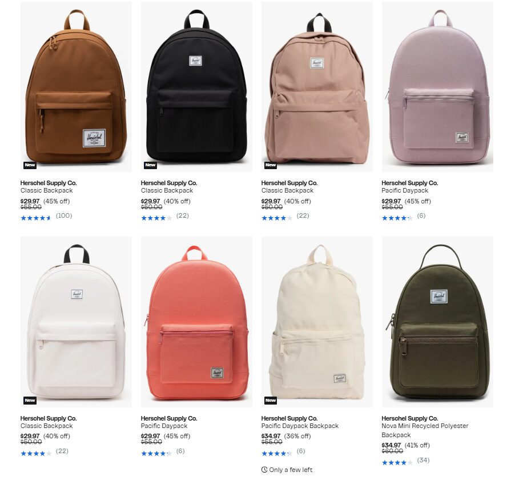Click the star rating with 34 reviews
The height and width of the screenshot is (480, 511).
(x=397, y=462)
